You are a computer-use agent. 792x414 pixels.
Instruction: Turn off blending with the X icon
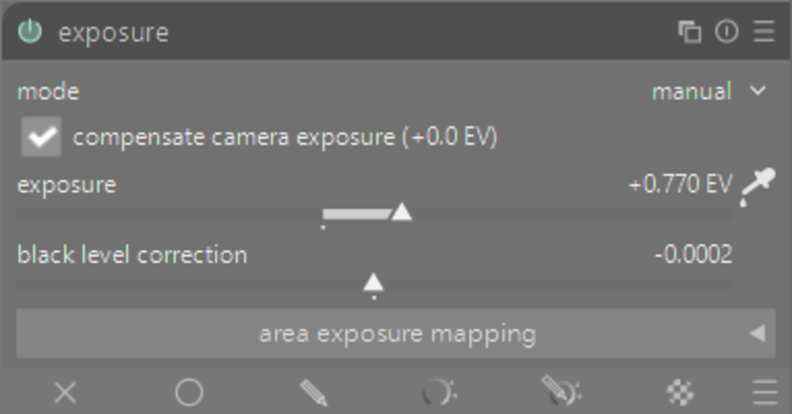point(65,392)
